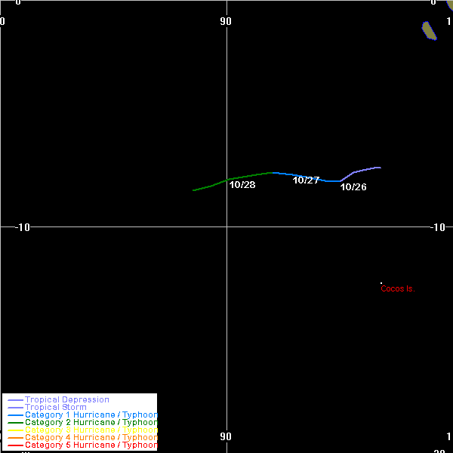This screenshot has height=453, width=453.
Task: Click the 90 longitude label at top
Action: click(x=226, y=21)
